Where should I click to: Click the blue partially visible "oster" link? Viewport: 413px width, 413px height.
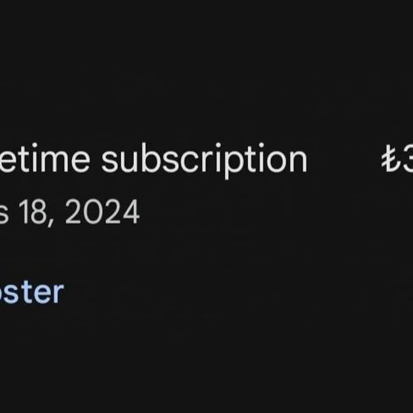32,292
